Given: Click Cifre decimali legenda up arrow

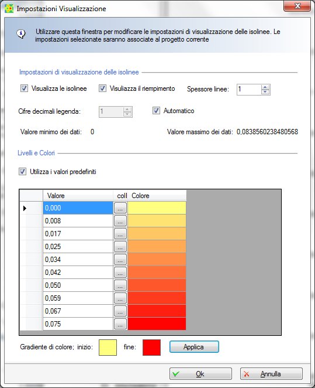Looking at the screenshot, I should click(x=127, y=110).
